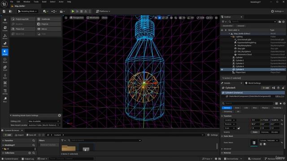Open the Mesh tool category

coord(5,60)
